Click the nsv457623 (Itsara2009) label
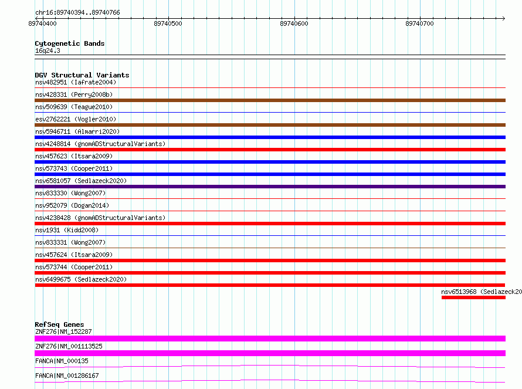 click(74, 156)
